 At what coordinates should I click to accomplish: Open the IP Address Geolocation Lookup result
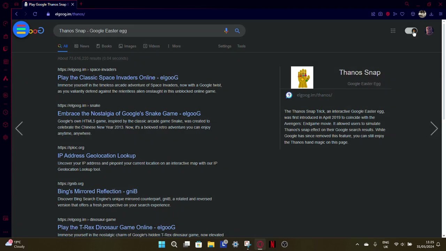[97, 155]
